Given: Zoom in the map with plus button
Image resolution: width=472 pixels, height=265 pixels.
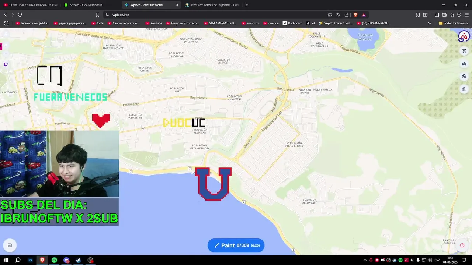Looking at the screenshot, I should pyautogui.click(x=6, y=45).
